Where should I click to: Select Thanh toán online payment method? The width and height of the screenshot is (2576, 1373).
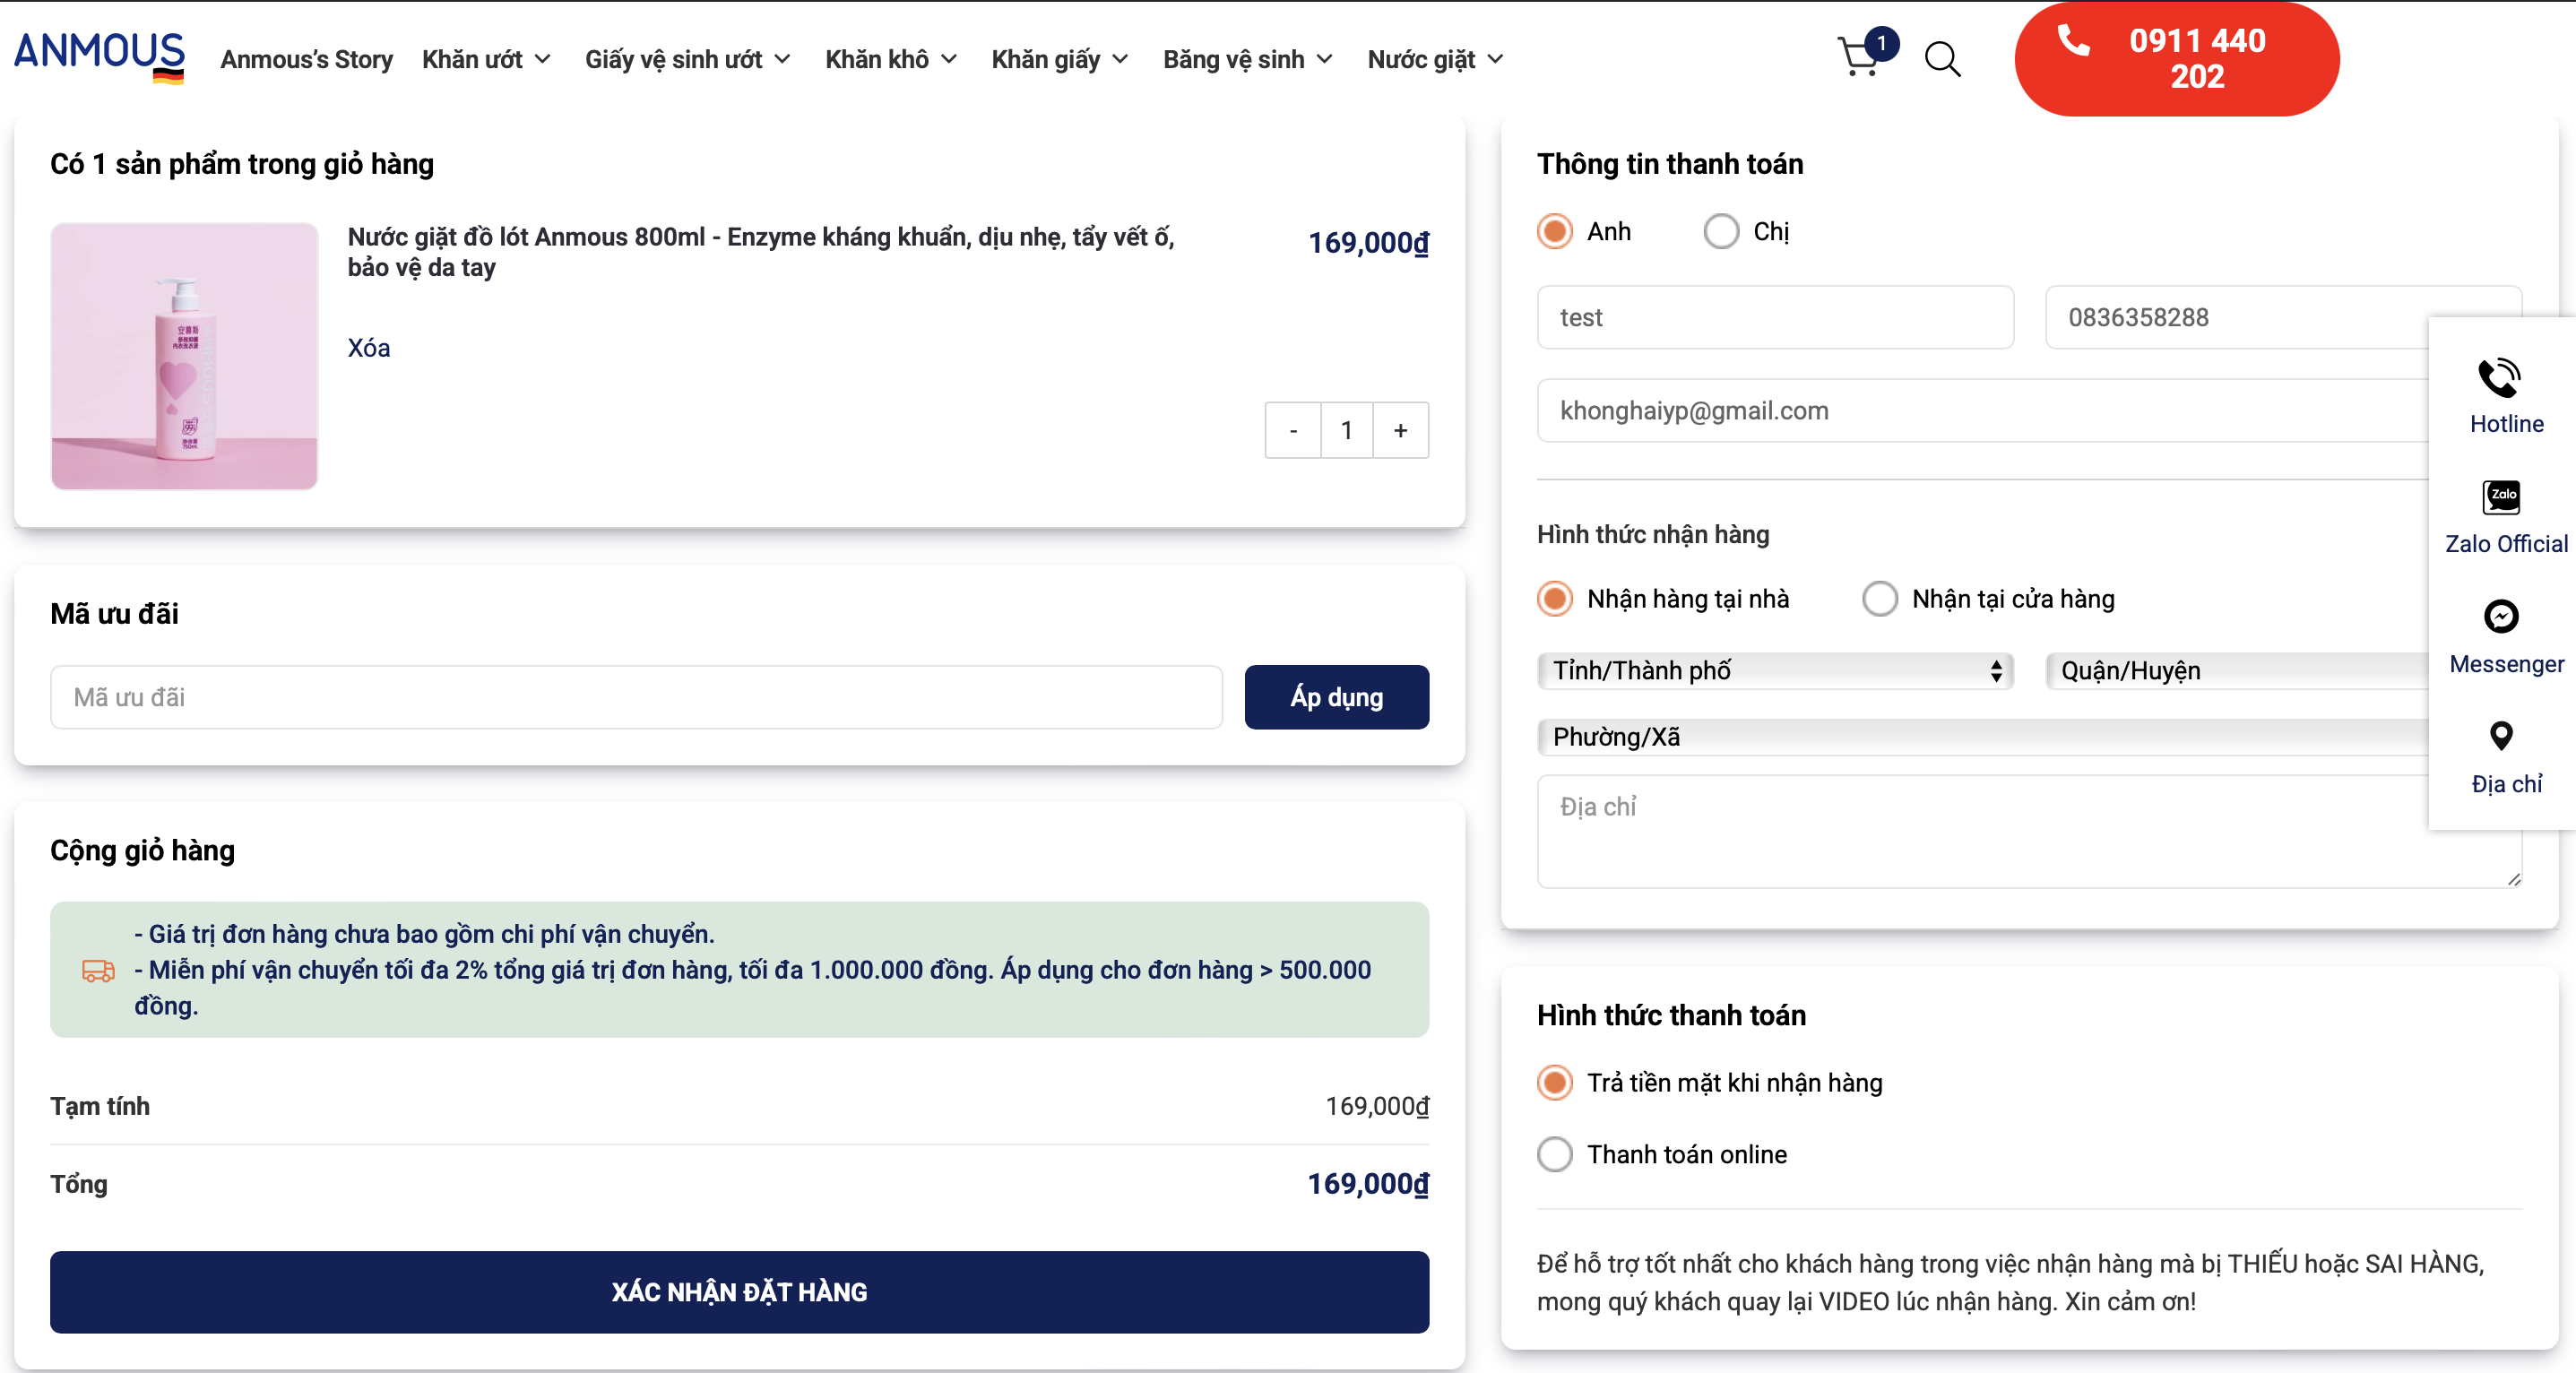coord(1555,1155)
